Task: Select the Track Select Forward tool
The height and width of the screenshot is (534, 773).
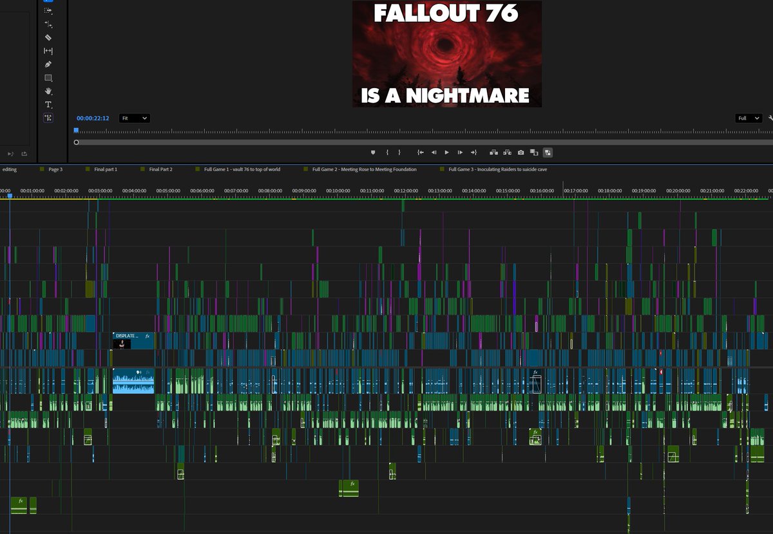Action: [x=48, y=11]
